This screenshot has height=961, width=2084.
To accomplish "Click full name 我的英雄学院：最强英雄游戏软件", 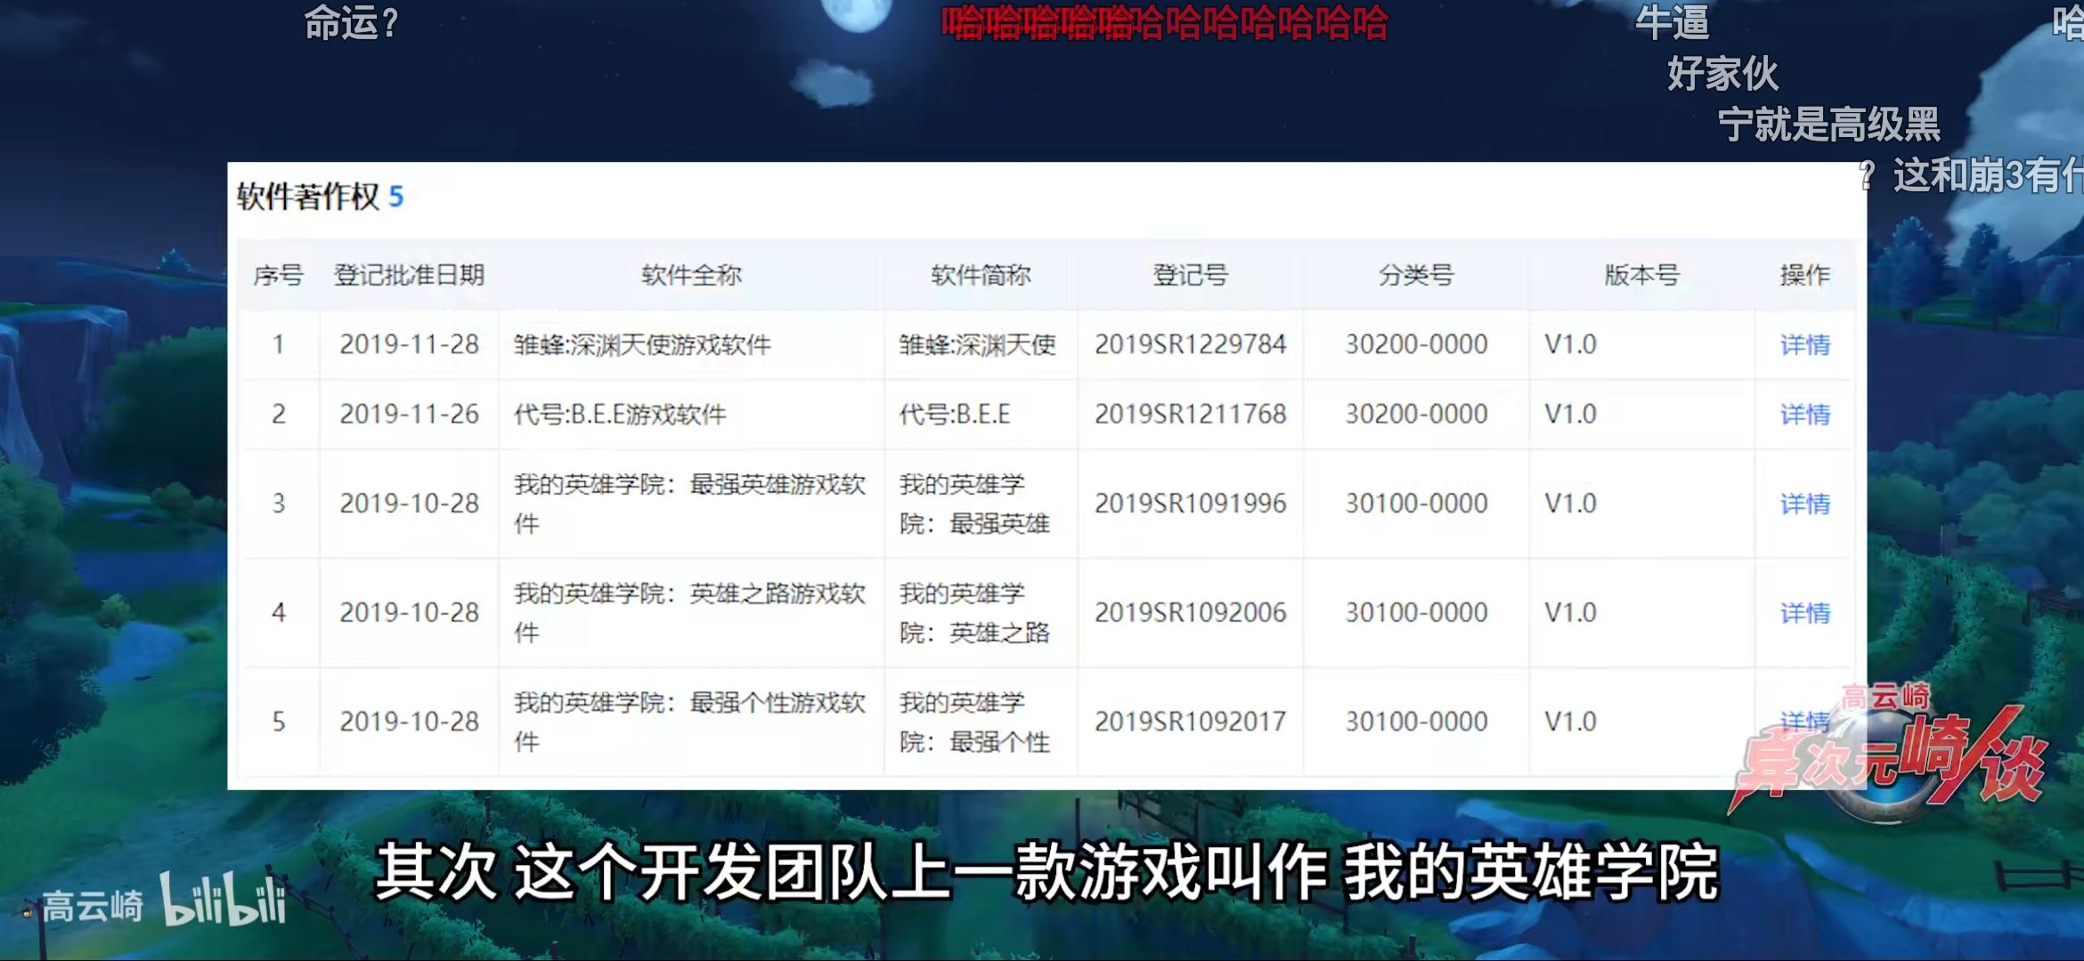I will [689, 504].
